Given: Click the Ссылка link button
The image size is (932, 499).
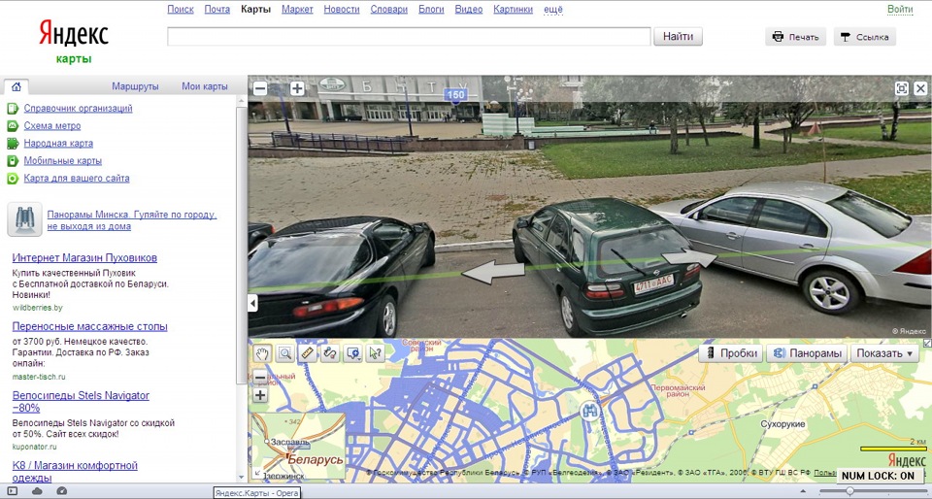Looking at the screenshot, I should click(864, 37).
